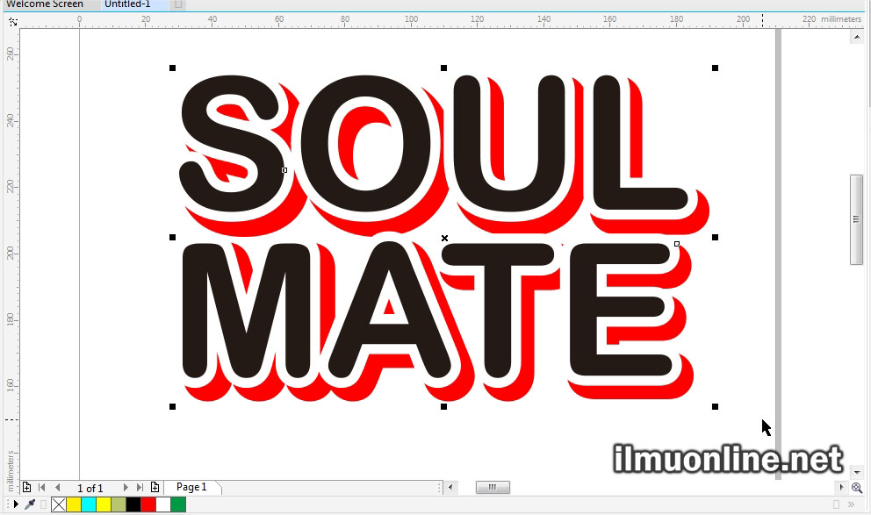Choose the No Fill crossed swatch

coord(59,504)
